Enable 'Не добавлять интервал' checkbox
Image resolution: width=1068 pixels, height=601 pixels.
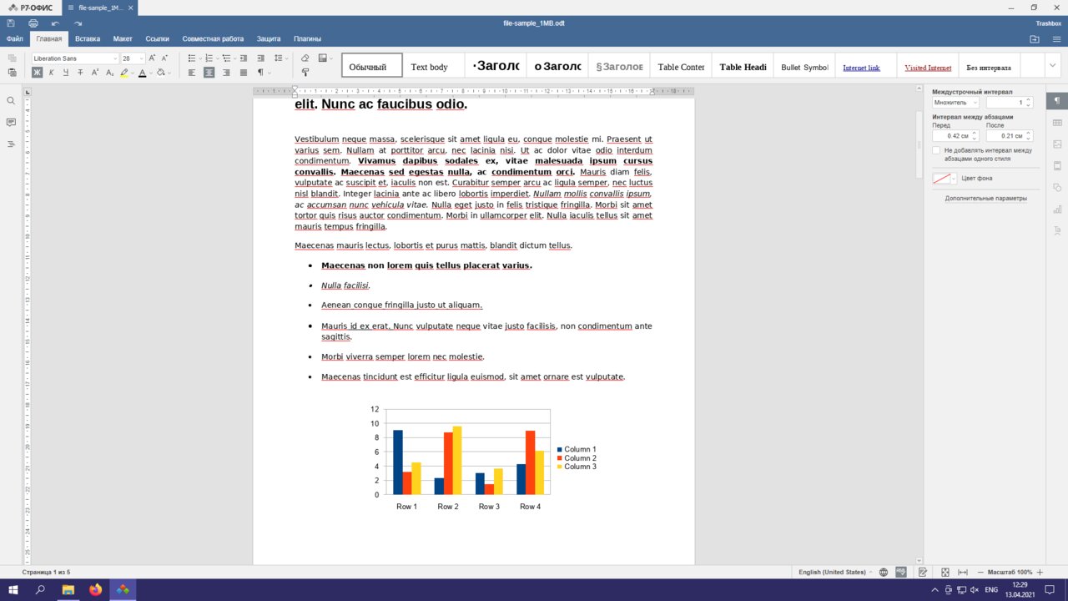point(936,150)
